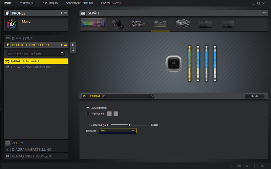
Task: Click the Rück button
Action: (x=254, y=96)
